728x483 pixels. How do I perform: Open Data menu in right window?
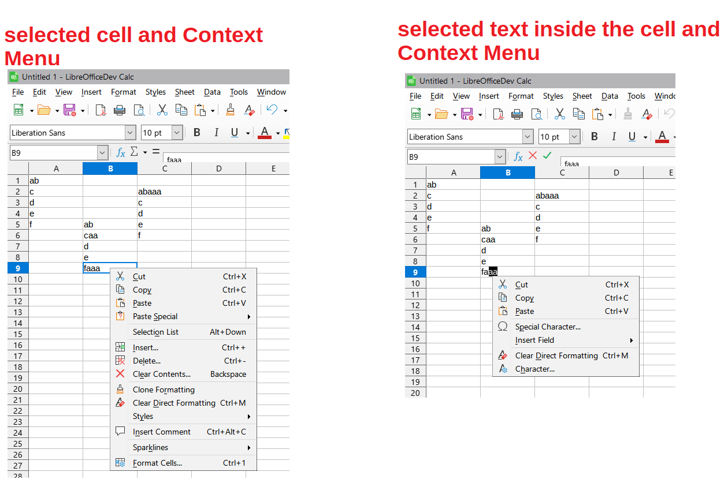[x=610, y=96]
